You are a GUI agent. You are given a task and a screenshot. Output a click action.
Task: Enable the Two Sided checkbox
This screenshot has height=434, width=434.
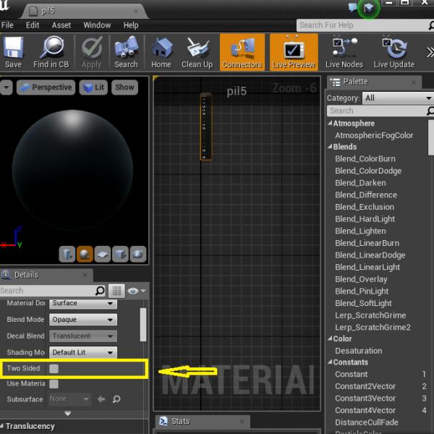[x=54, y=368]
